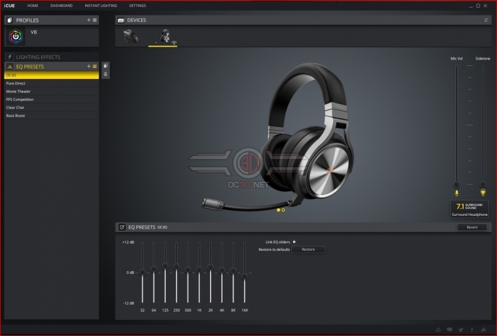Click the Restore defaults button
497x336 pixels.
point(308,250)
